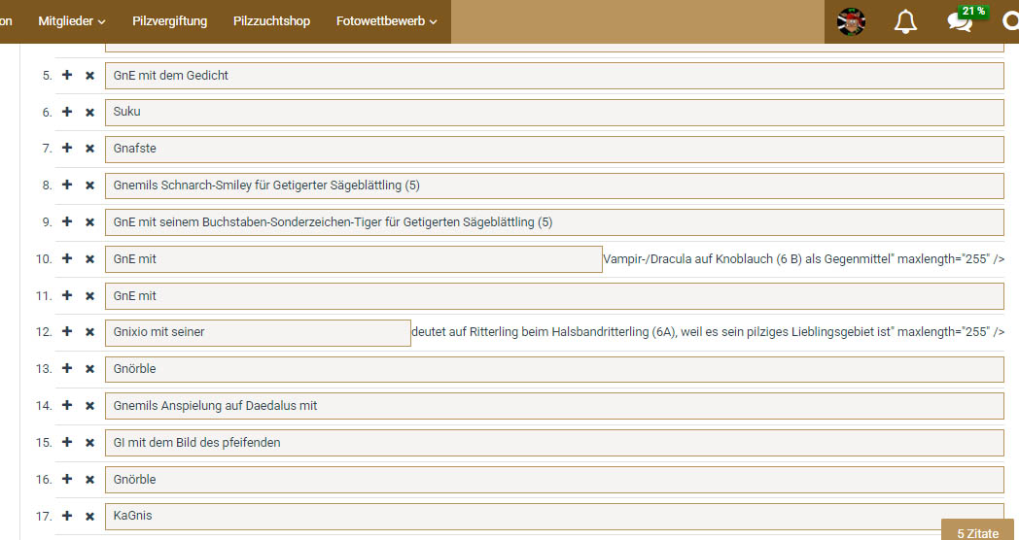Delete row 6 'Suku' using X icon
Viewport: 1019px width, 540px height.
[x=89, y=113]
